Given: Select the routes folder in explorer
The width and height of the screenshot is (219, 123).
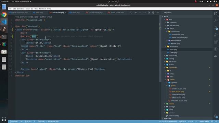Looking at the screenshot, I should [x=171, y=104].
